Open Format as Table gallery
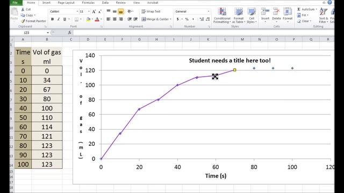The width and height of the screenshot is (344, 193). coord(239,16)
